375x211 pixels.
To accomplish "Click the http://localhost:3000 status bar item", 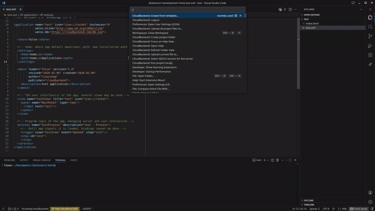I will click(x=65, y=209).
